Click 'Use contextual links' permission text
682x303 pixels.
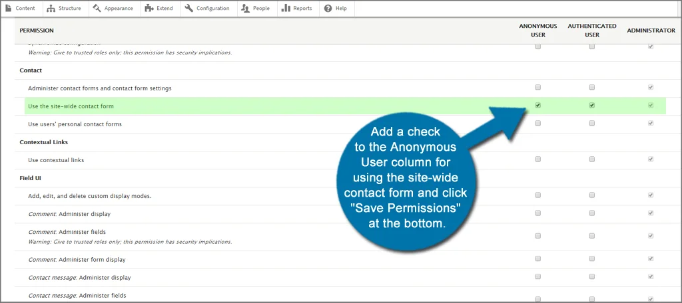pos(56,160)
